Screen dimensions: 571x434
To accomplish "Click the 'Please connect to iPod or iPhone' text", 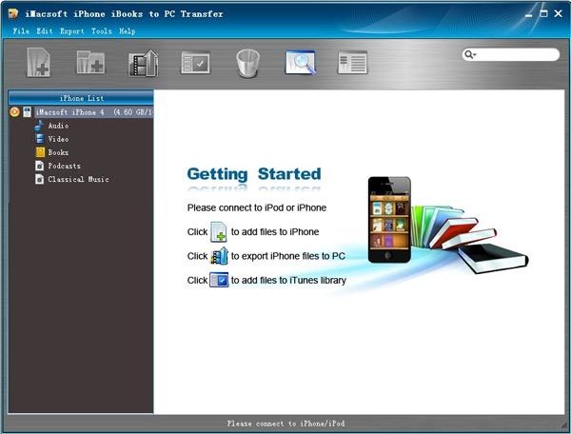I will click(x=257, y=207).
